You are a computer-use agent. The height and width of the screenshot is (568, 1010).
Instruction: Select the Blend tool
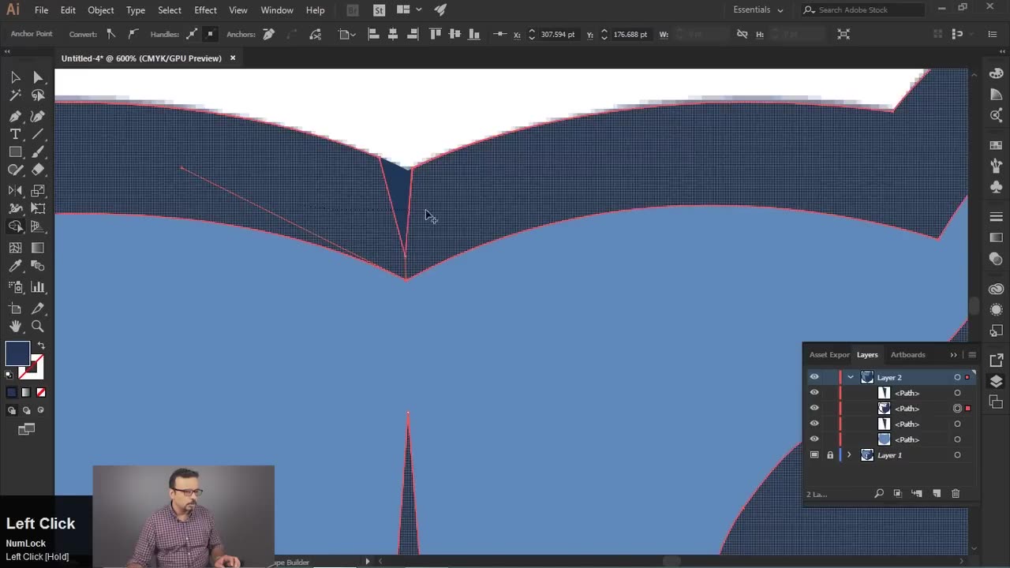[38, 267]
